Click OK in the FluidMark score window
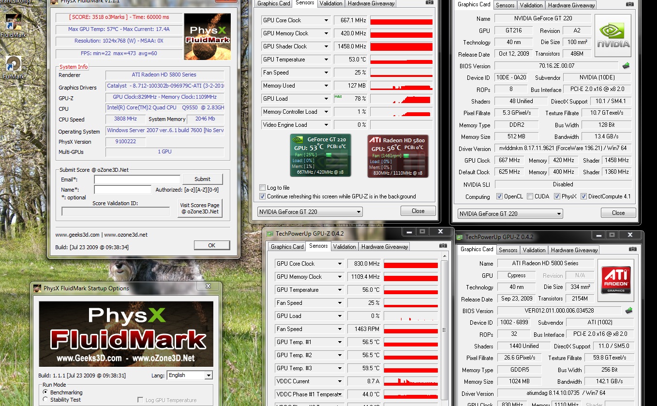 point(212,245)
